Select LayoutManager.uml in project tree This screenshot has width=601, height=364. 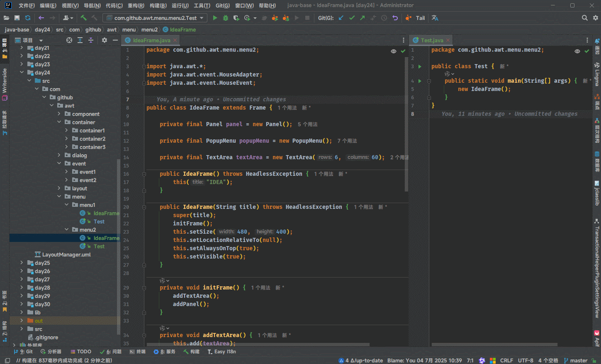tap(66, 254)
